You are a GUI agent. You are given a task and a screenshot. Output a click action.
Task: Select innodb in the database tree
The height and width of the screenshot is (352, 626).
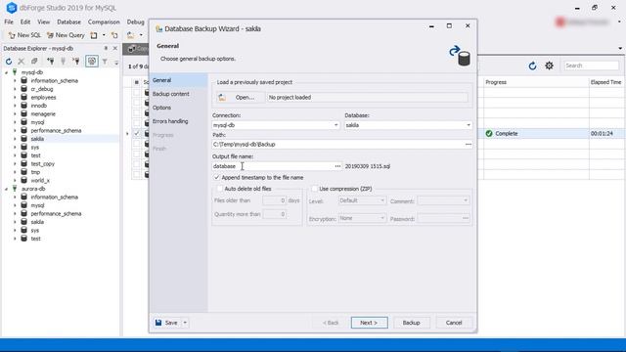(x=39, y=106)
